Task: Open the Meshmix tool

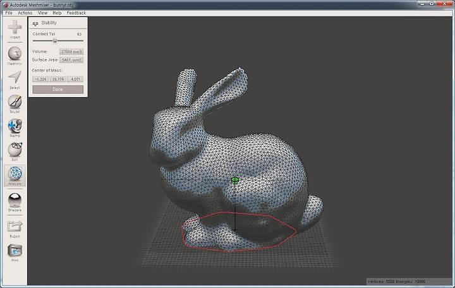Action: coord(15,56)
